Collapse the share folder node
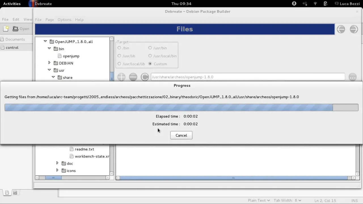 coord(53,77)
